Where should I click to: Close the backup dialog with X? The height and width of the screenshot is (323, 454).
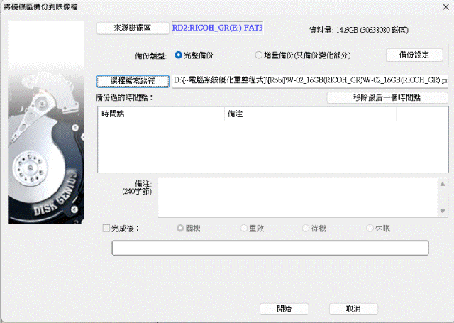[446, 7]
